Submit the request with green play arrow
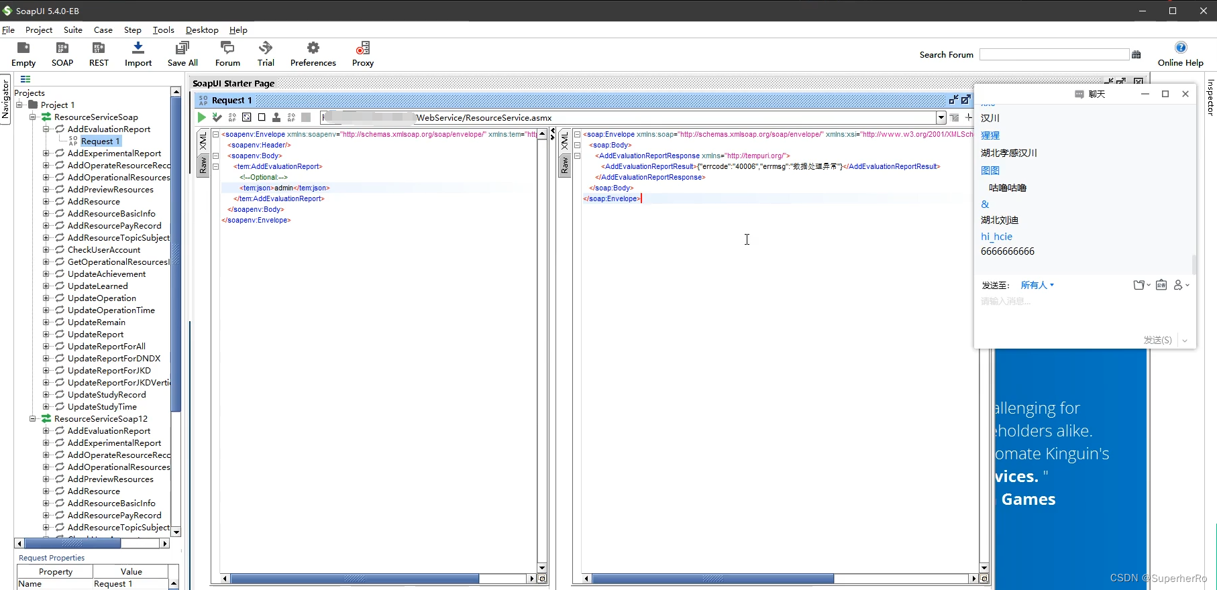The width and height of the screenshot is (1217, 590). (x=201, y=117)
